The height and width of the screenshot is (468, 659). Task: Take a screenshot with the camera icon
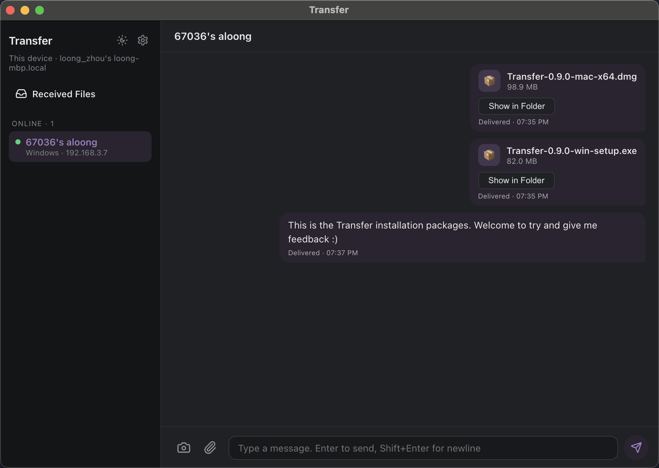pos(184,448)
